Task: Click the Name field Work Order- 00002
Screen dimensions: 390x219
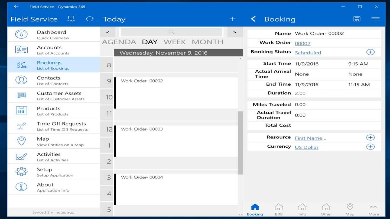Action: (319, 34)
